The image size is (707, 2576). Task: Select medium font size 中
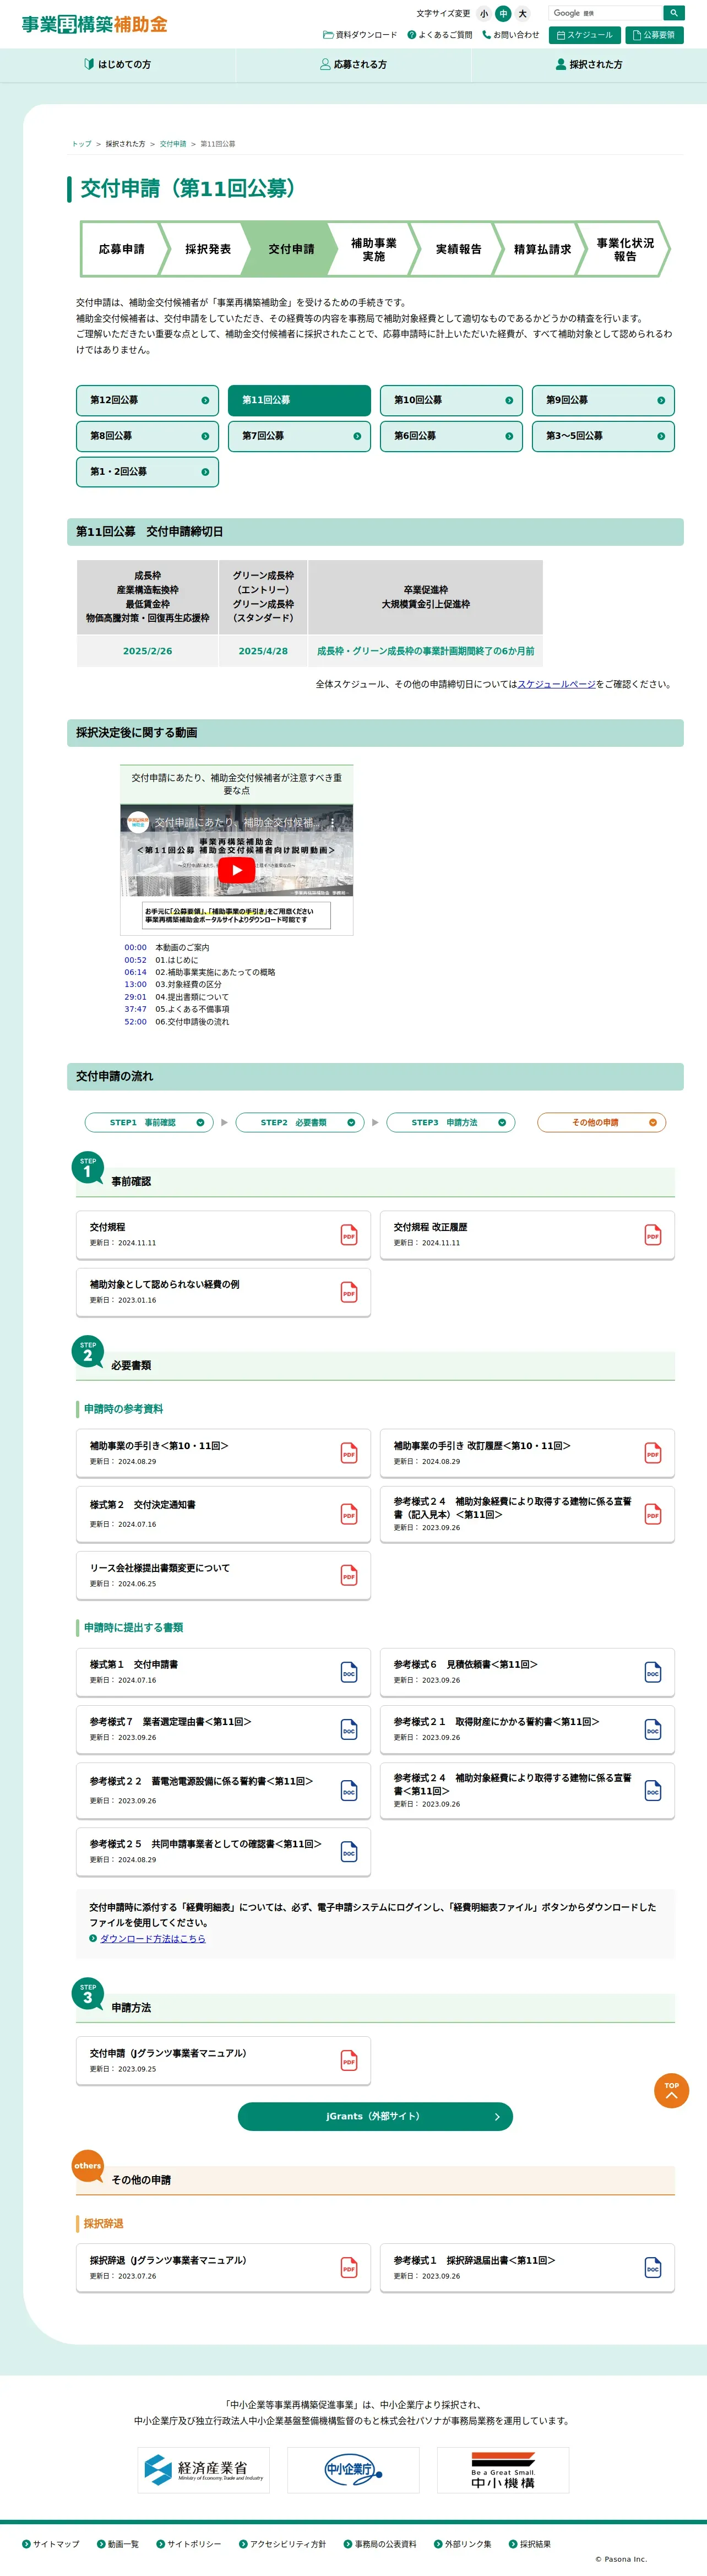pos(503,14)
